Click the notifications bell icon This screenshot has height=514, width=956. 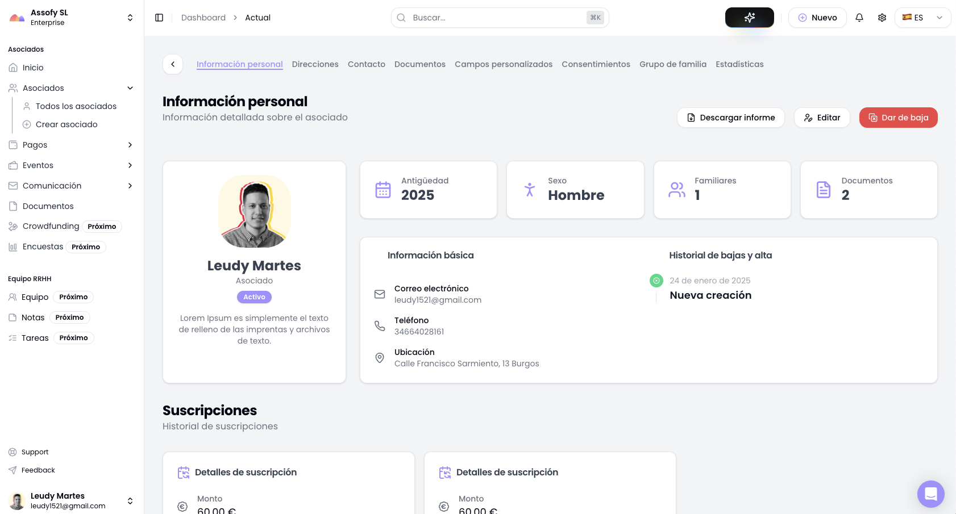pyautogui.click(x=859, y=18)
